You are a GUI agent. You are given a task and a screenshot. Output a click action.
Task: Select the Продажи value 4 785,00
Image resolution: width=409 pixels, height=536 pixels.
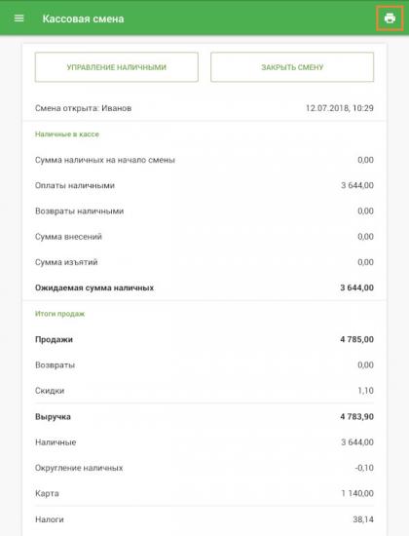(356, 339)
